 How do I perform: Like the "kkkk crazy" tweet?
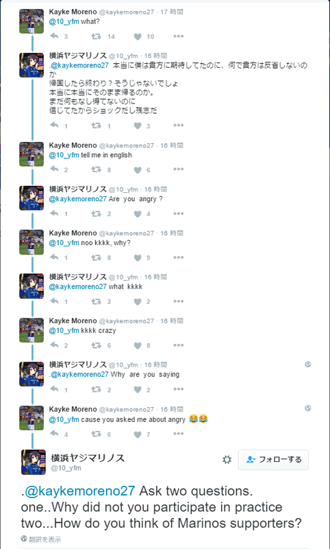138,345
